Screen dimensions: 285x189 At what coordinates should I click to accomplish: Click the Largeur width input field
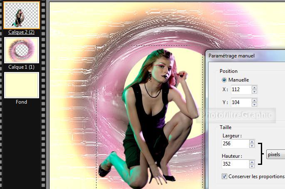pyautogui.click(x=235, y=144)
